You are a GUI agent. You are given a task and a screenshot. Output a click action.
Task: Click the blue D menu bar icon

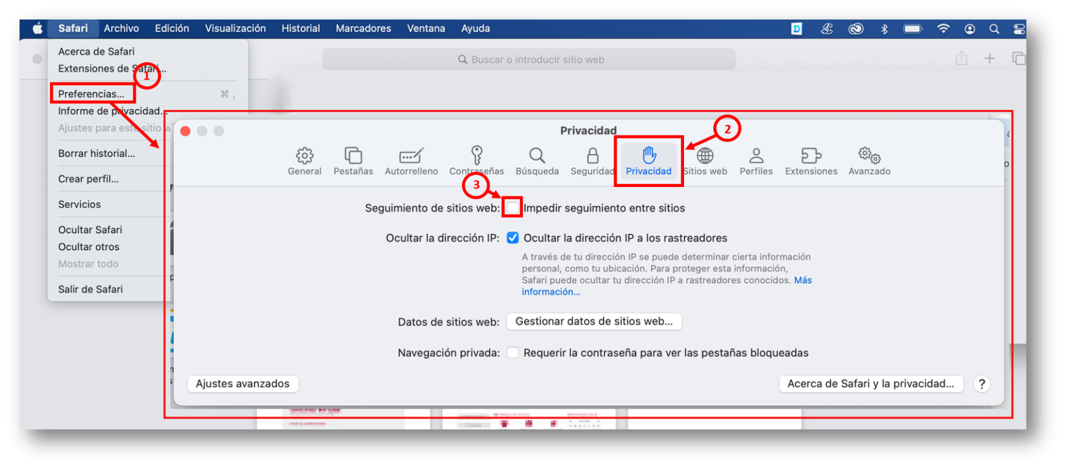(796, 29)
